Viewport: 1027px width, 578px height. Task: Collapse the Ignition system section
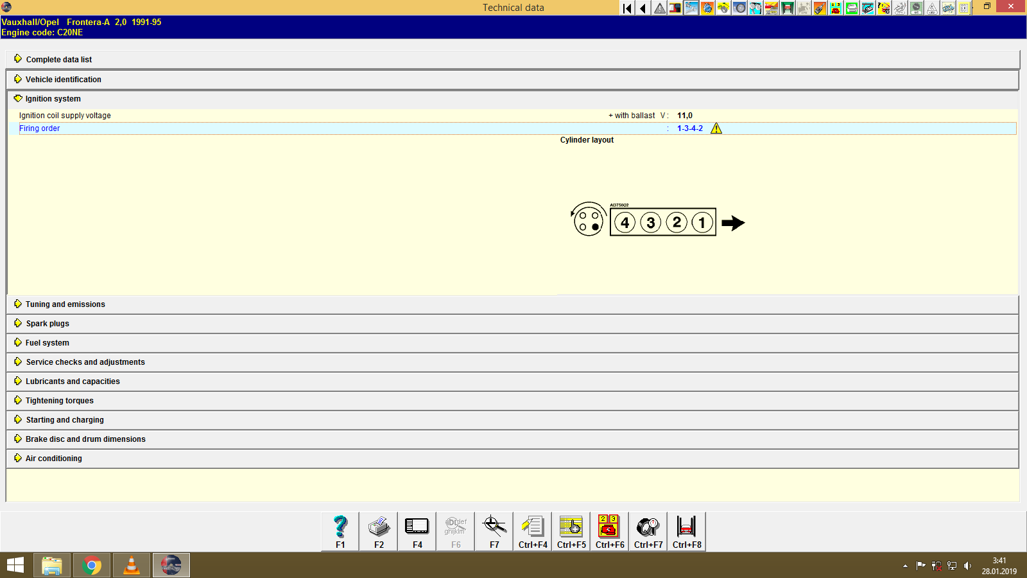coord(52,98)
